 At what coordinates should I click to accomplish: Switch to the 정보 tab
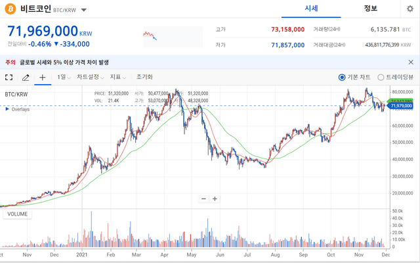pos(370,9)
